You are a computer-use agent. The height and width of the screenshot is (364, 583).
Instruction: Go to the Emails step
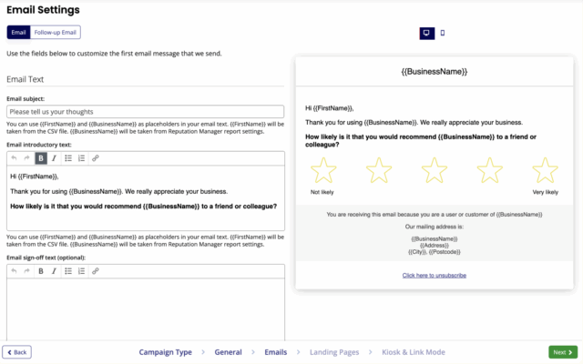coord(275,352)
